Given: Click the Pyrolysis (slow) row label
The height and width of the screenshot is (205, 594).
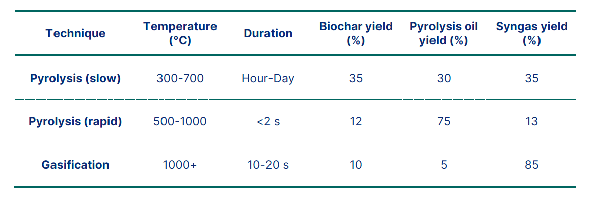Looking at the screenshot, I should pyautogui.click(x=75, y=78).
